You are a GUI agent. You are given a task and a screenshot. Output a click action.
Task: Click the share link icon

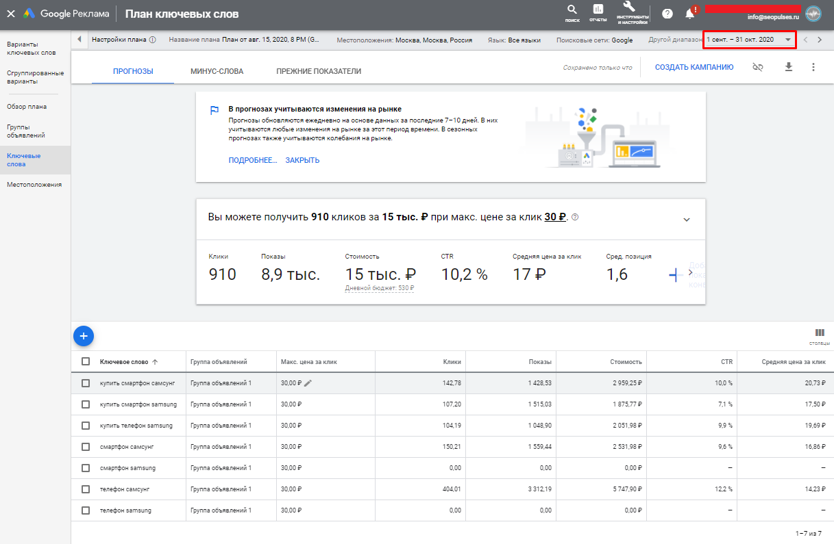coord(758,67)
